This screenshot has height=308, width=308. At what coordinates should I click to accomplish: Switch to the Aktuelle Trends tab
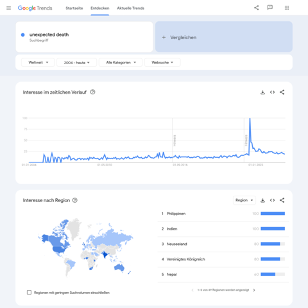pyautogui.click(x=130, y=8)
